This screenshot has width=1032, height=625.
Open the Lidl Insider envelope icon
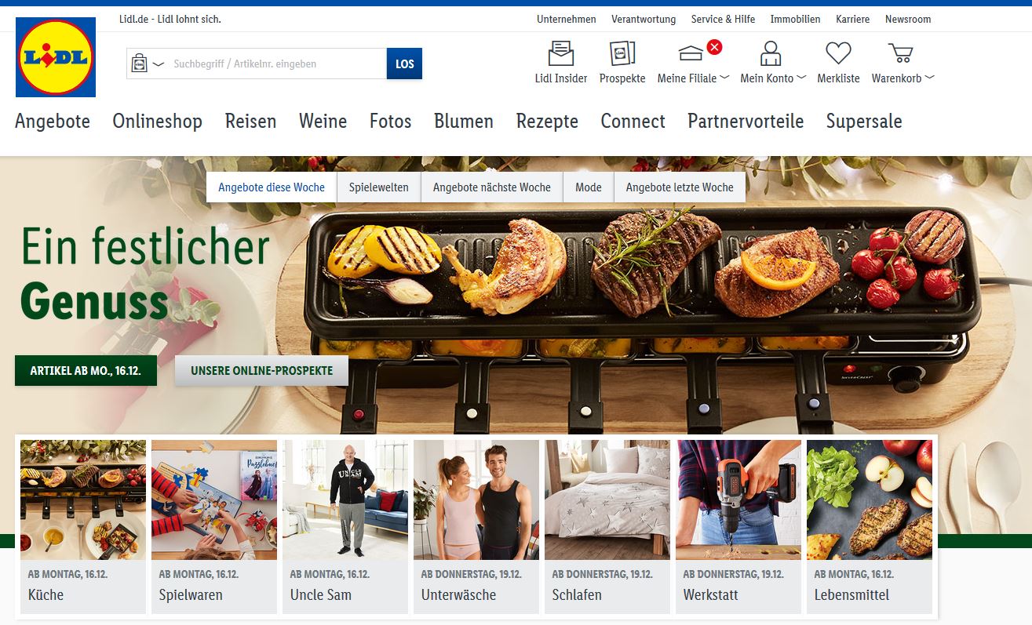click(x=560, y=54)
